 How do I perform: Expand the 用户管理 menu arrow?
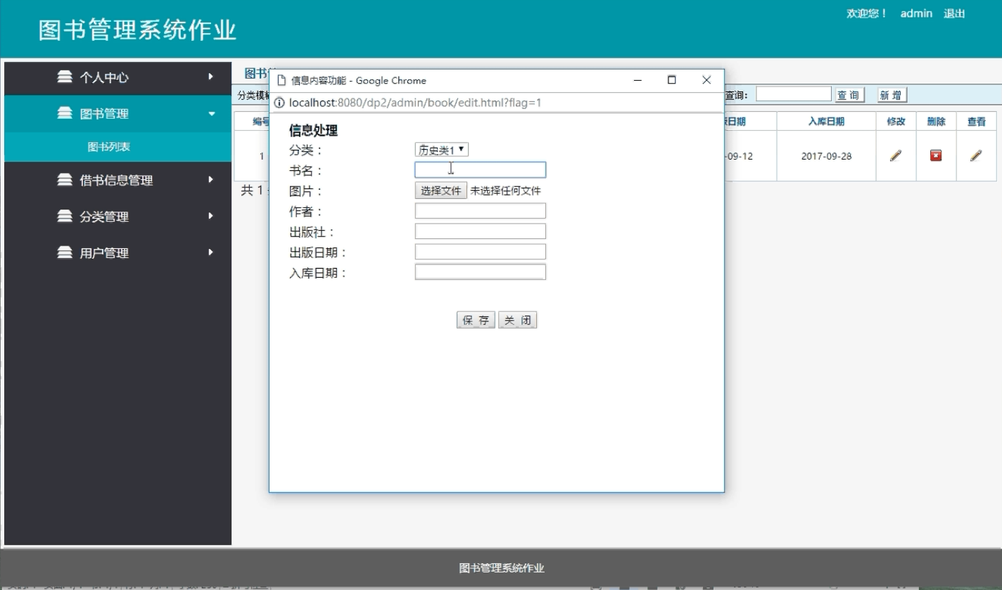click(210, 252)
